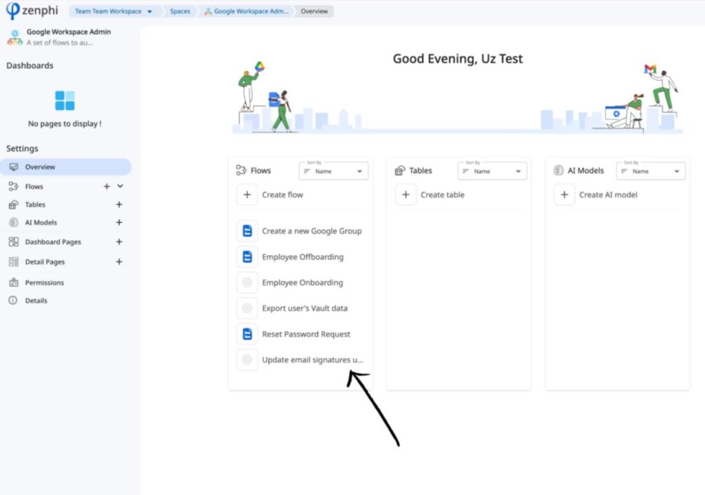Viewport: 705px width, 495px height.
Task: Click the 'A set of flows to au...' description
Action: pos(59,43)
